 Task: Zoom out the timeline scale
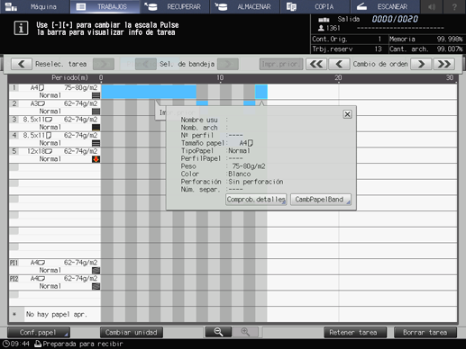coord(218,332)
